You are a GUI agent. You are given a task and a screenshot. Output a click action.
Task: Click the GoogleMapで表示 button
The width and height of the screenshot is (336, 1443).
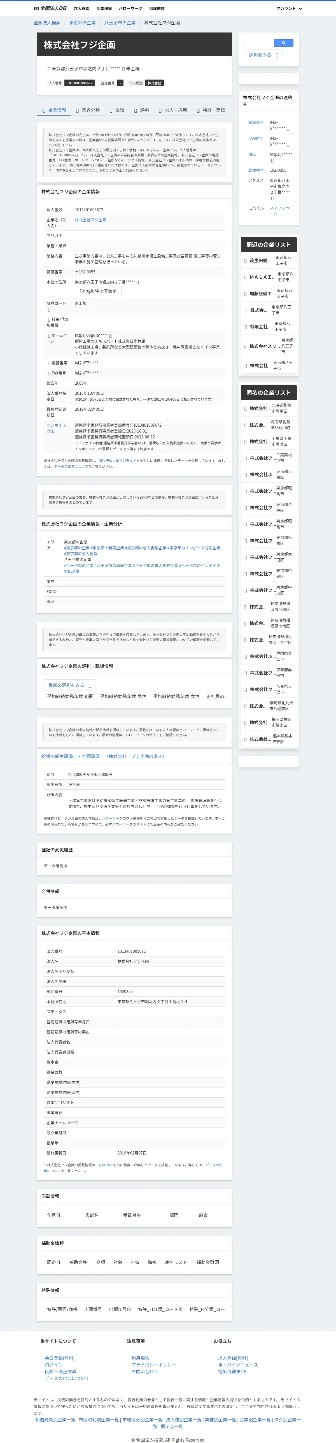[98, 291]
